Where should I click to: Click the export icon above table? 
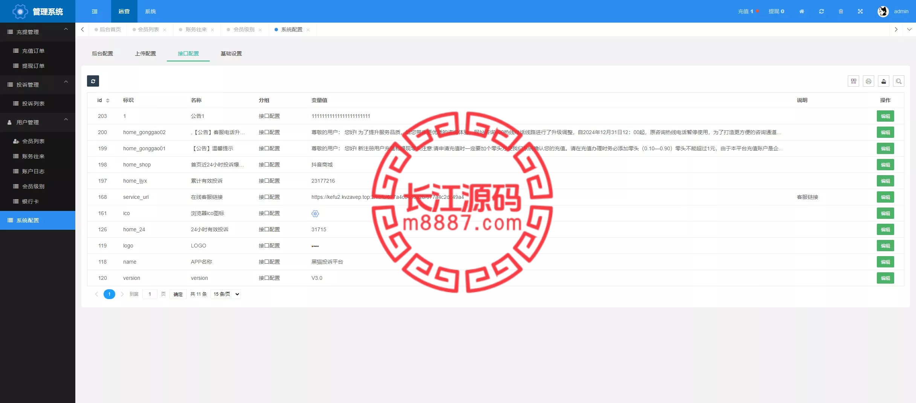884,81
